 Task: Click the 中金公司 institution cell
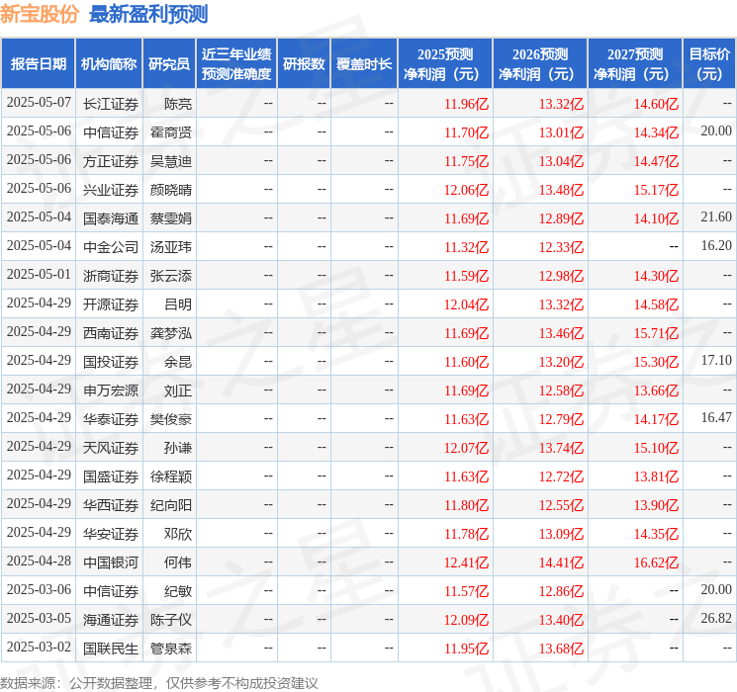[111, 247]
